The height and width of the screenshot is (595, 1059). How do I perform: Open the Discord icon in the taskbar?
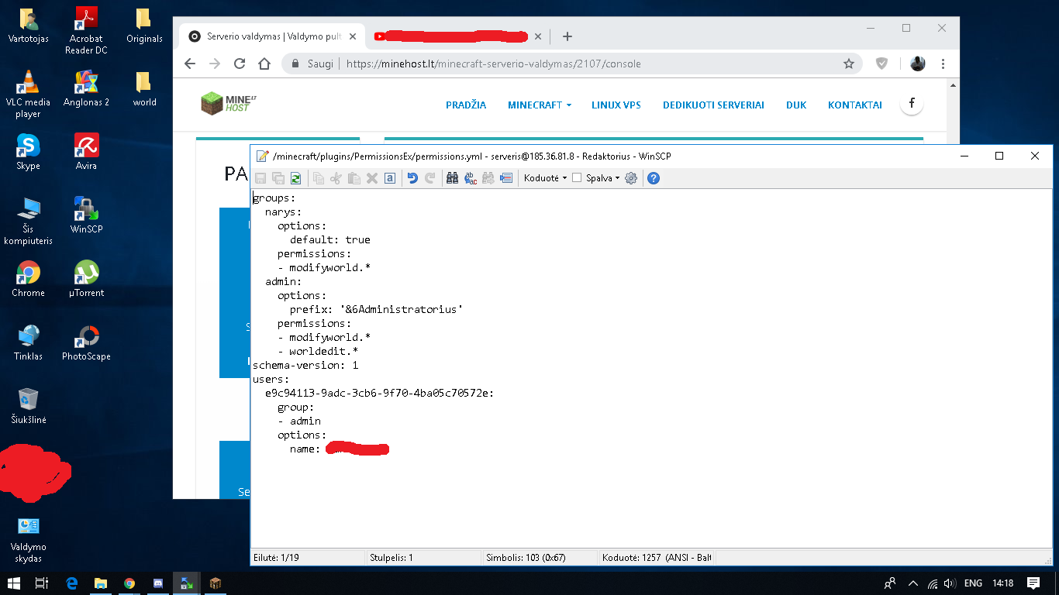pyautogui.click(x=158, y=583)
